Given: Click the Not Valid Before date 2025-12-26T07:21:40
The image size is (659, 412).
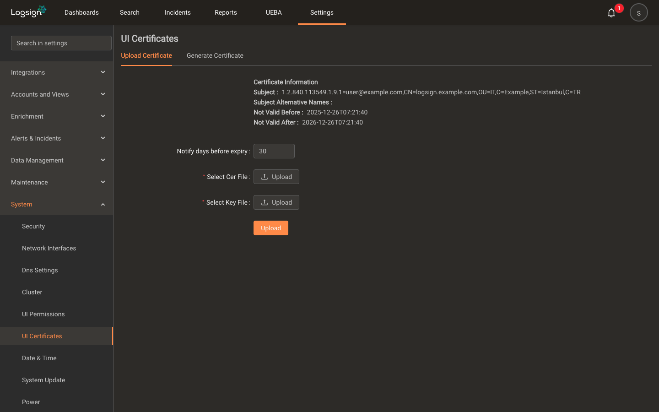Looking at the screenshot, I should click(x=337, y=112).
